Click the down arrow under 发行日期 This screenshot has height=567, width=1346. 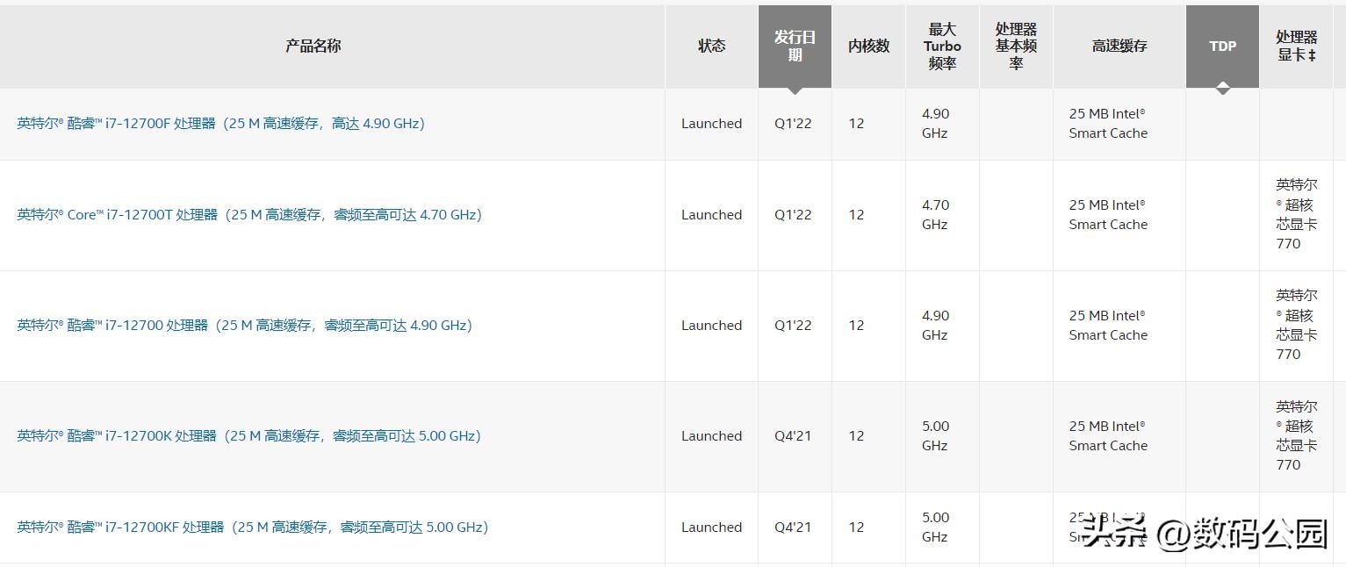(795, 90)
